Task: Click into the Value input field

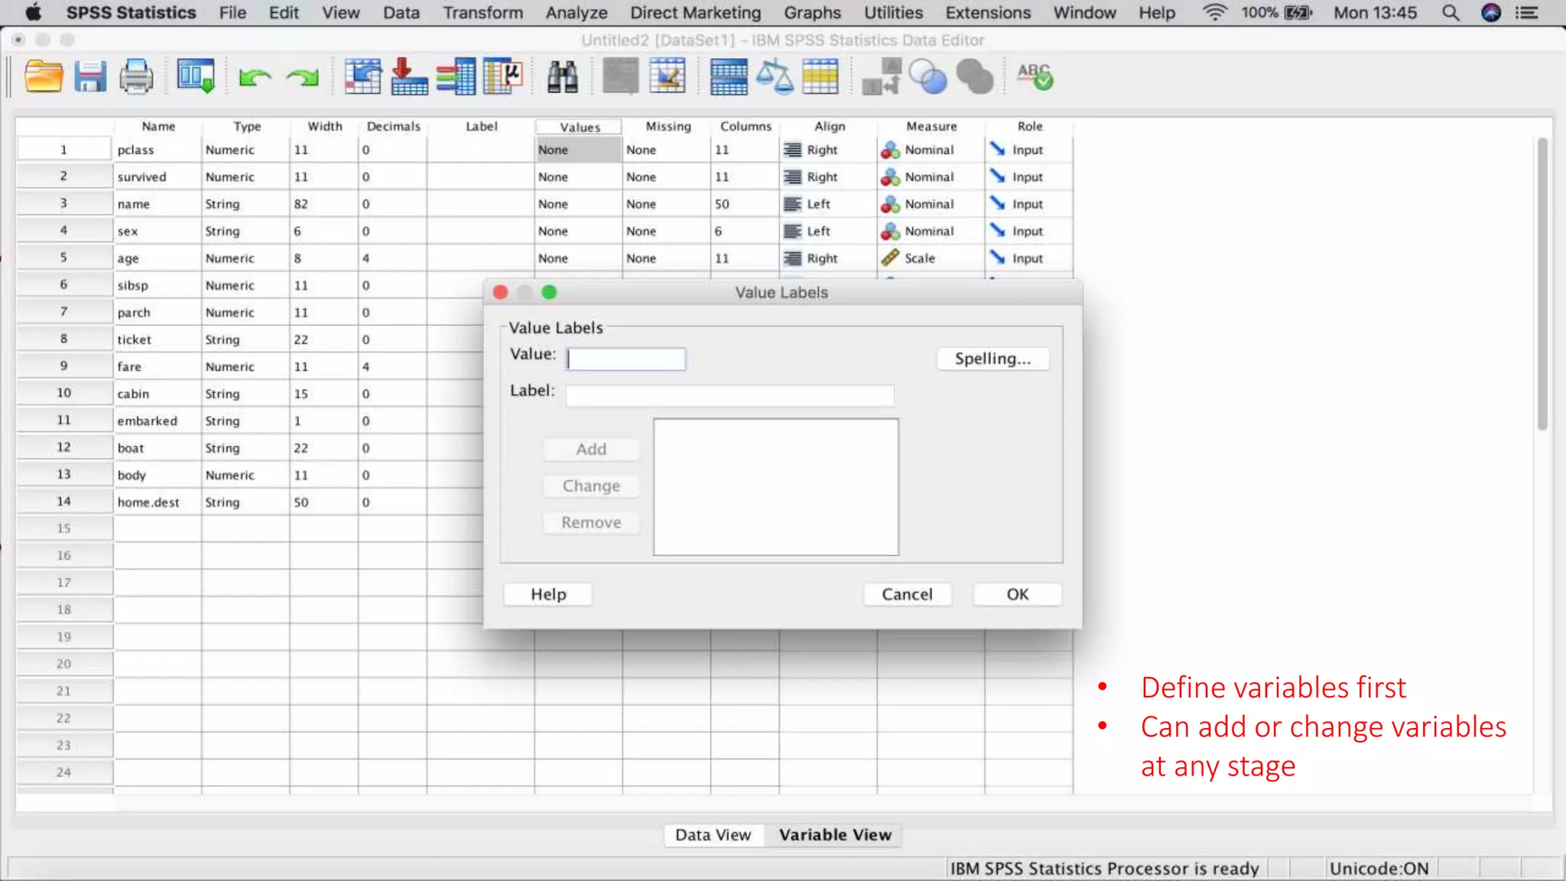Action: click(x=626, y=359)
